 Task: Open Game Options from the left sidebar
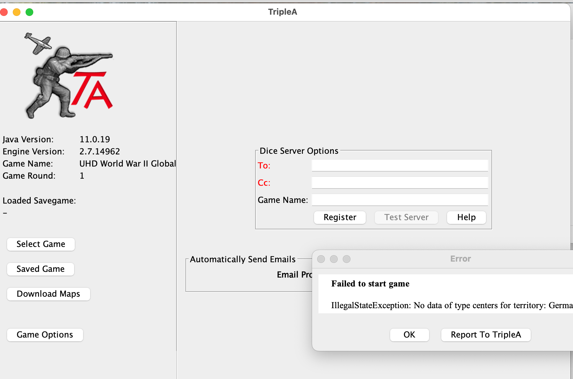(x=45, y=335)
